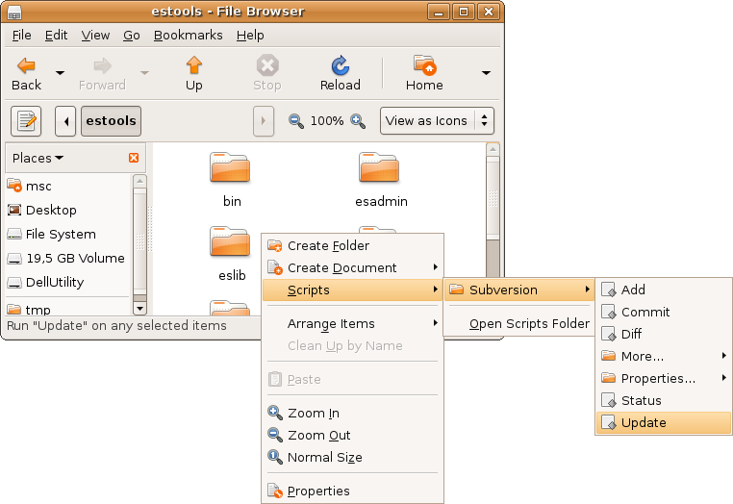Image resolution: width=733 pixels, height=504 pixels.
Task: Run the Subversion Status script
Action: point(664,400)
